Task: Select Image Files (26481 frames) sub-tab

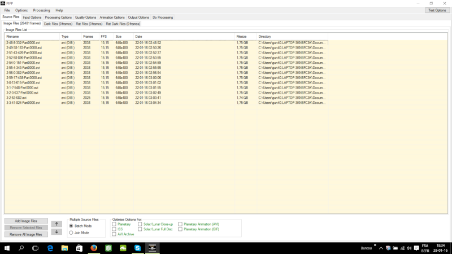Action: [22, 24]
